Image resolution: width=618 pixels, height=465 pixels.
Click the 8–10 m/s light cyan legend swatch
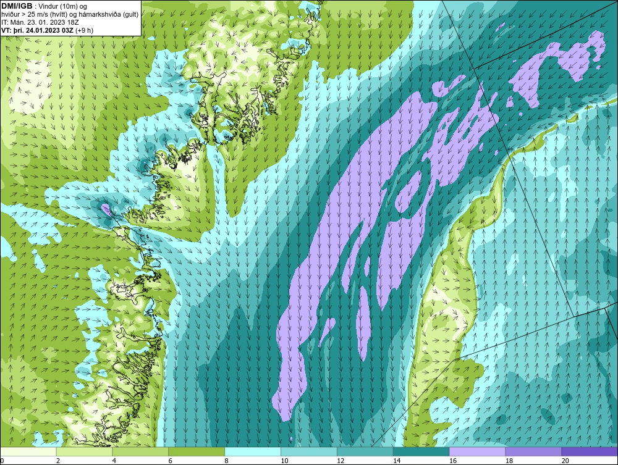click(x=253, y=451)
